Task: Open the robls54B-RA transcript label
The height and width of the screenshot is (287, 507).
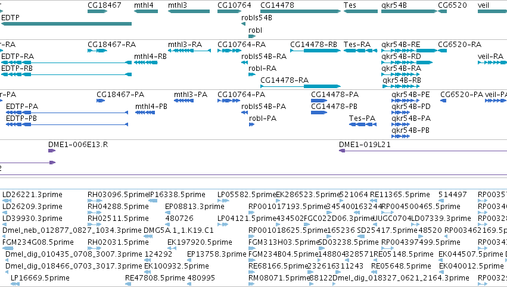Action: point(264,56)
